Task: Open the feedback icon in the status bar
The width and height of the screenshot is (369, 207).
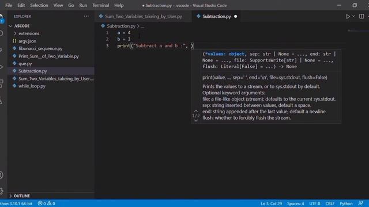Action: [360, 203]
